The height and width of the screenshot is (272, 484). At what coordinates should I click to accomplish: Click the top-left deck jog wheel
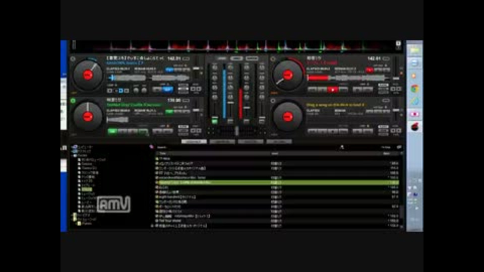click(x=88, y=75)
